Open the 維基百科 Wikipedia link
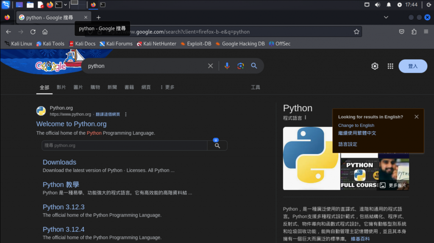The height and width of the screenshot is (243, 434). pos(360,239)
